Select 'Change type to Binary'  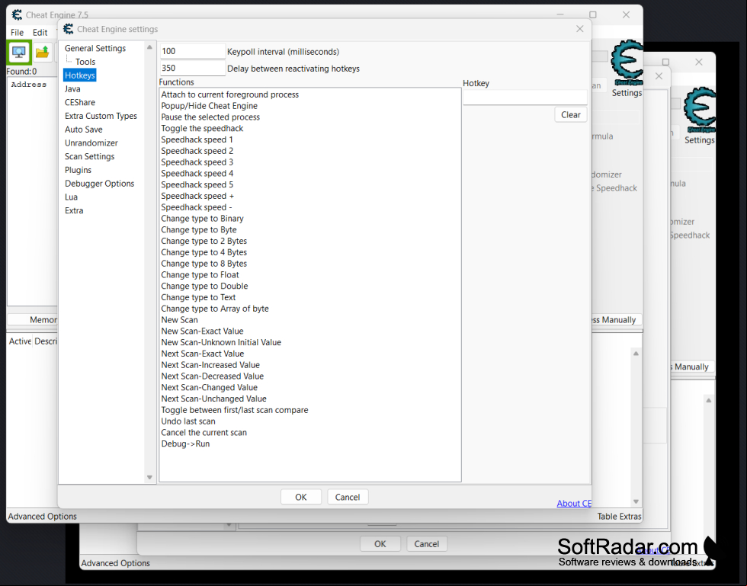tap(202, 219)
